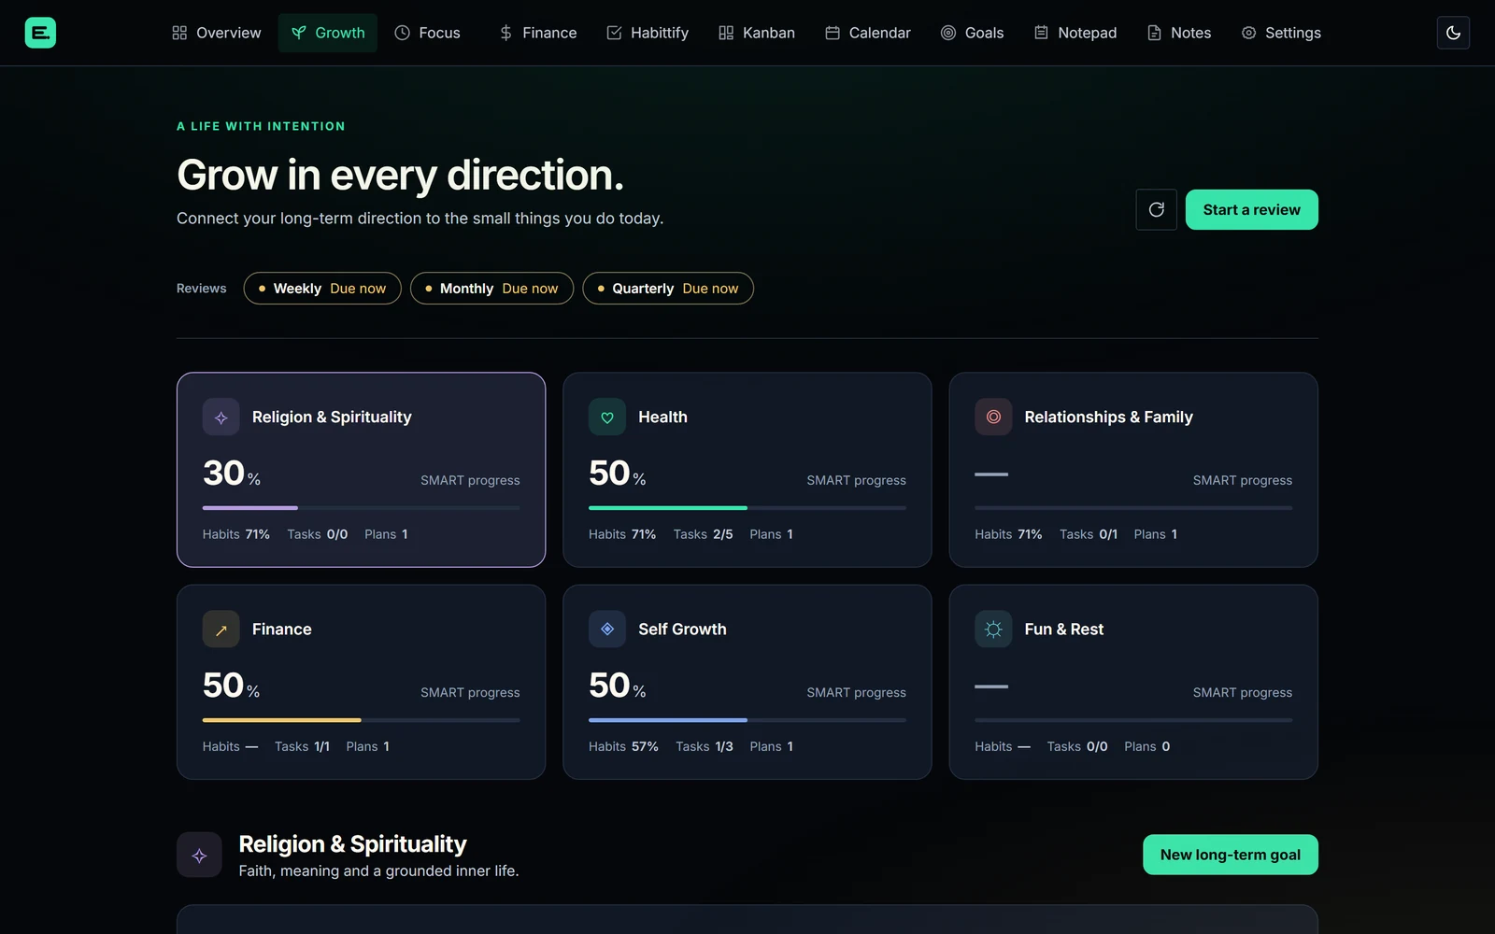Click the refresh icon beside Start a review
Image resolution: width=1495 pixels, height=934 pixels.
(x=1156, y=209)
